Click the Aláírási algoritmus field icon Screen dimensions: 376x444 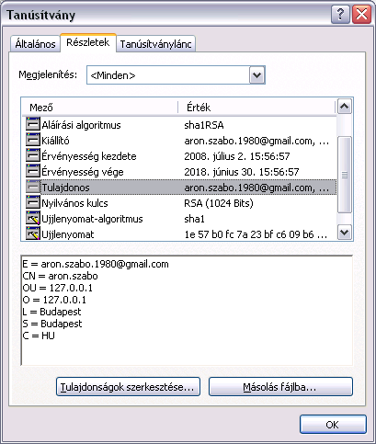click(33, 125)
